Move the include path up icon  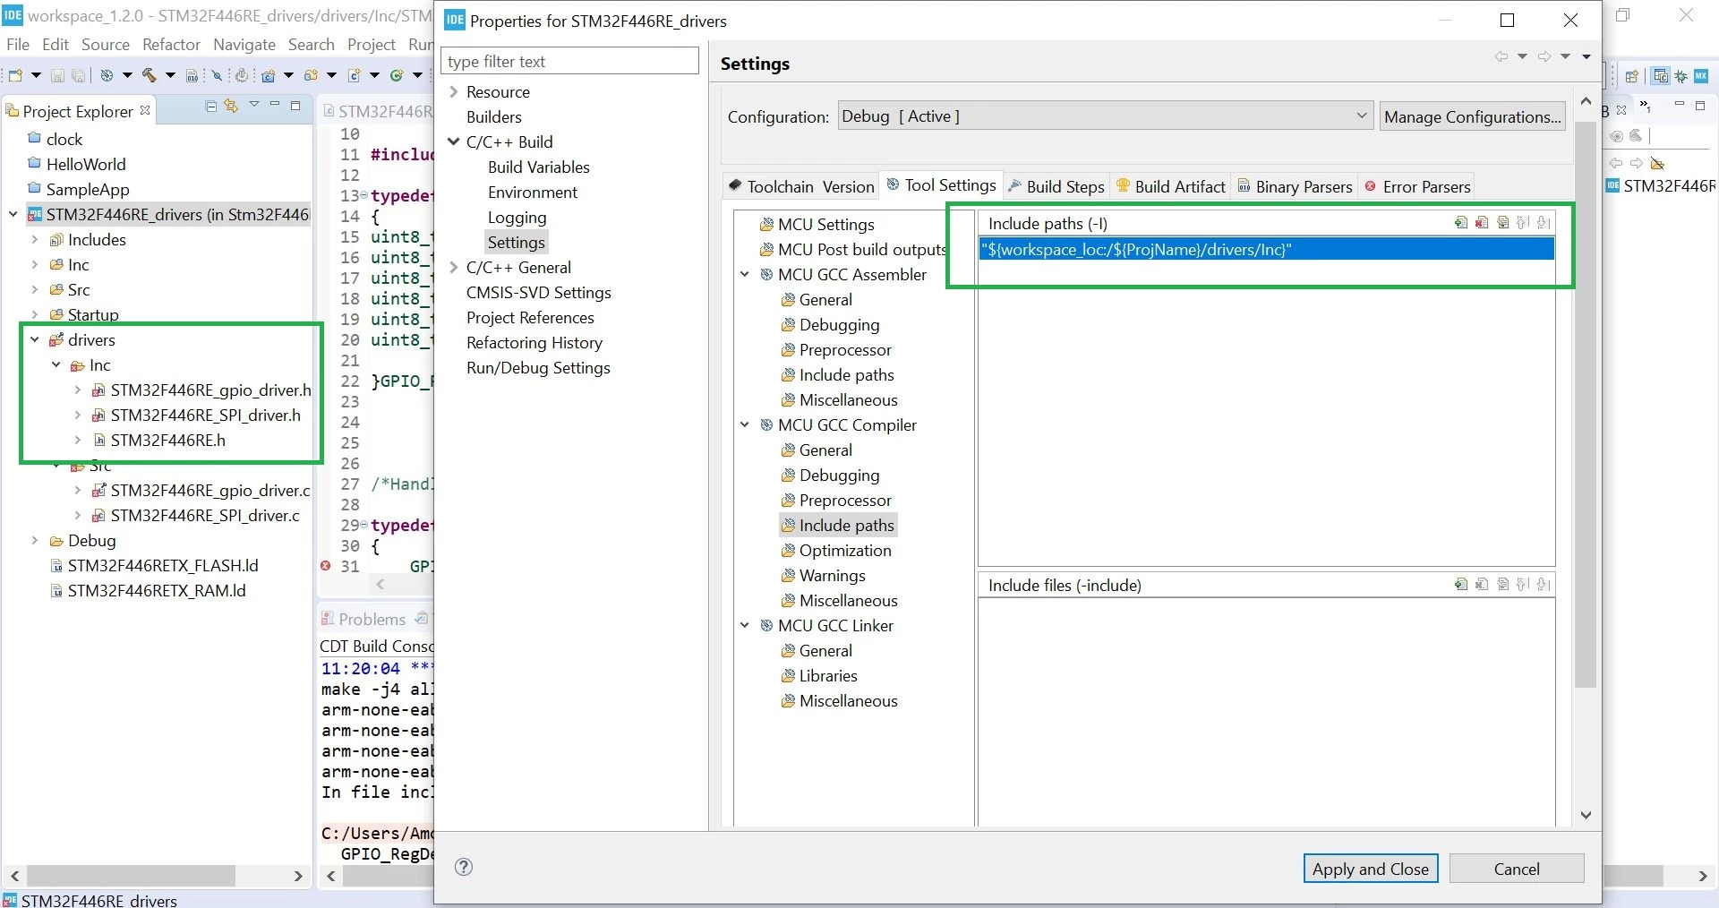click(x=1523, y=223)
